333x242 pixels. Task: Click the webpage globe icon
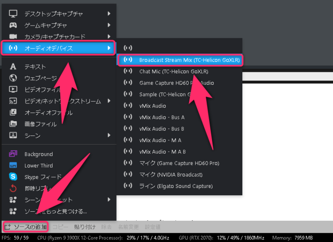point(13,78)
